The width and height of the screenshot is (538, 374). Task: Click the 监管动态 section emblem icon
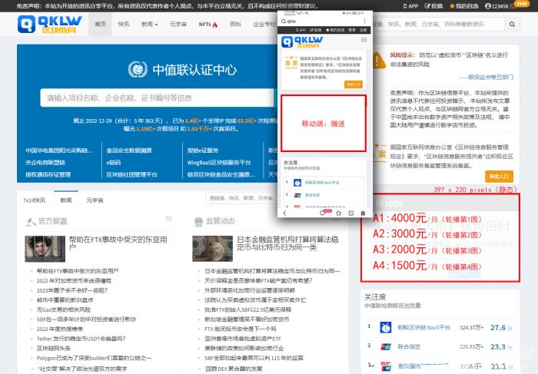pos(198,222)
